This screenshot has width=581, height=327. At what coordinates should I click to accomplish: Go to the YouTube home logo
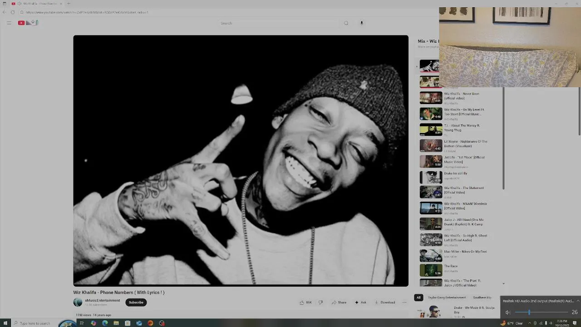coord(28,23)
